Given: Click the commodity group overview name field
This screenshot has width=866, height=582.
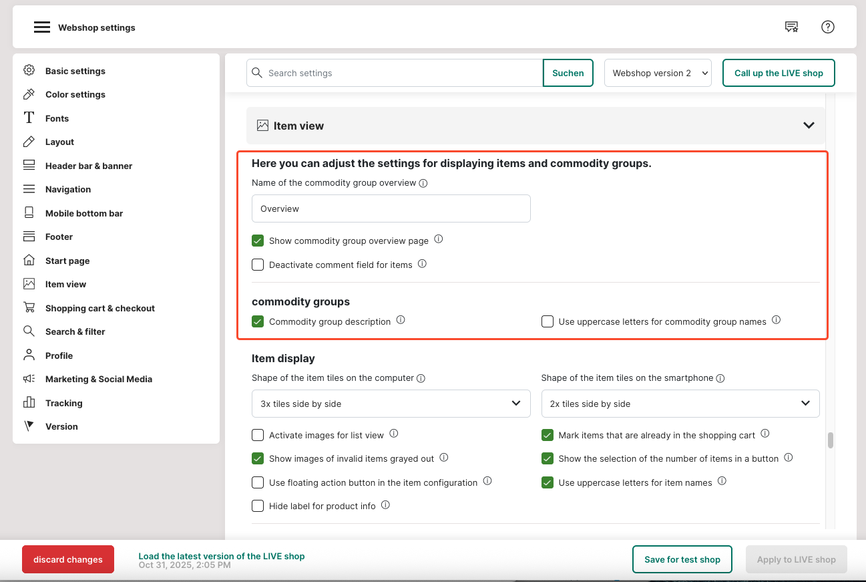Looking at the screenshot, I should point(391,208).
